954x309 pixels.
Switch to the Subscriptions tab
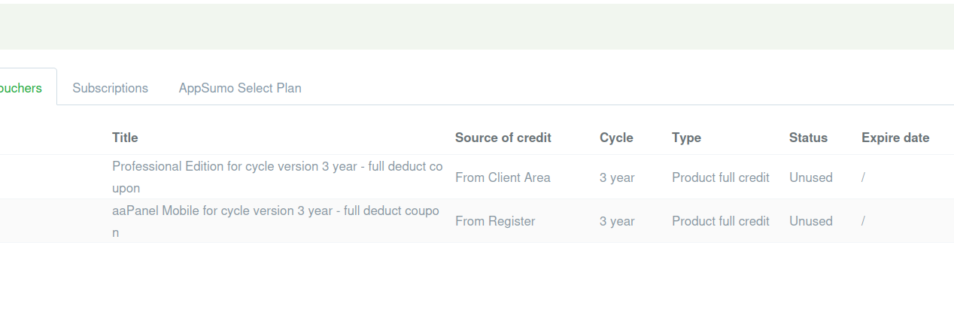tap(110, 88)
